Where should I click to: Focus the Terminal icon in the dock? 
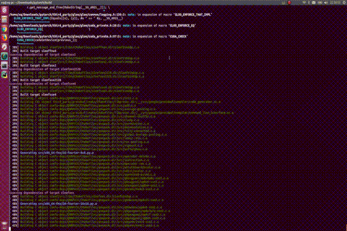tap(4, 66)
